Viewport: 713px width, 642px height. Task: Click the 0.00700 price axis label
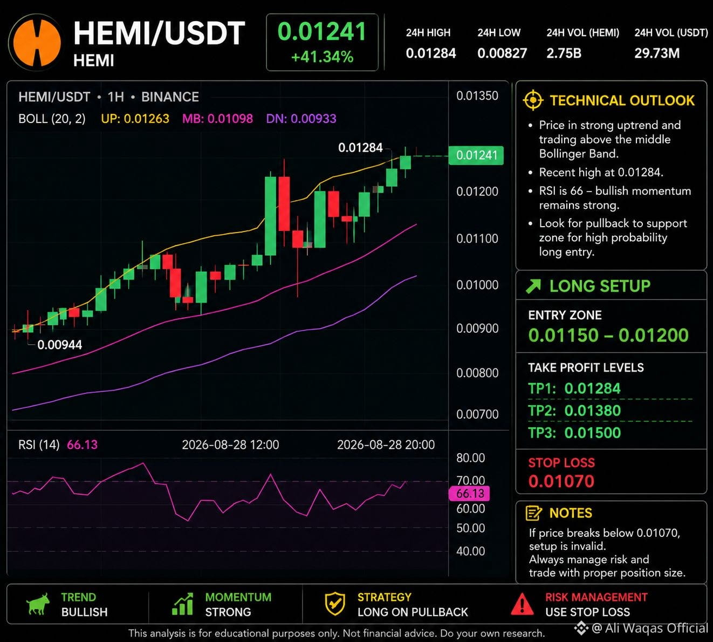tap(477, 414)
